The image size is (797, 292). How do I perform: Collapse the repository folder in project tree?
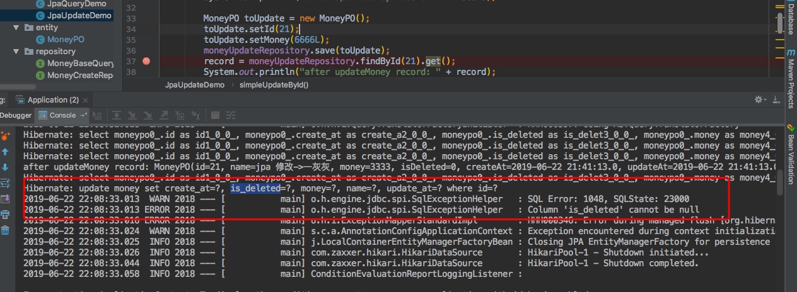click(x=17, y=52)
